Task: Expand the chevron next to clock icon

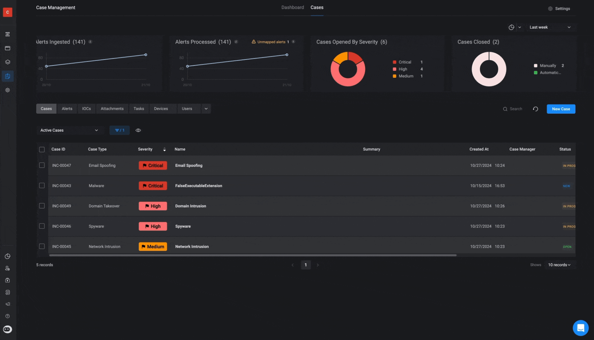Action: tap(520, 27)
